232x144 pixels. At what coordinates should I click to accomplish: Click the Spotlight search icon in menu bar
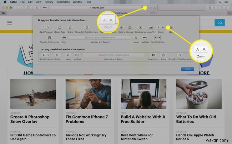point(220,2)
